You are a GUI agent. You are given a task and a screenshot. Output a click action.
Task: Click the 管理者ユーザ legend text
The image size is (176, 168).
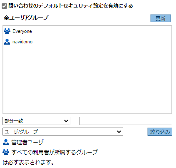pos(27,142)
